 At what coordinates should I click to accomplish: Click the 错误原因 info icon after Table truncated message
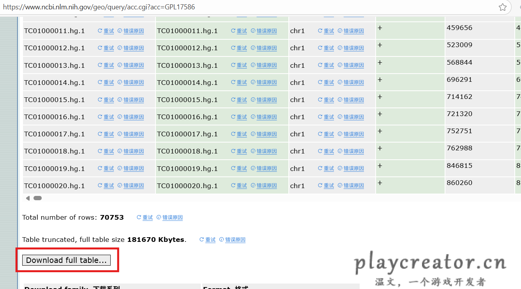click(221, 240)
